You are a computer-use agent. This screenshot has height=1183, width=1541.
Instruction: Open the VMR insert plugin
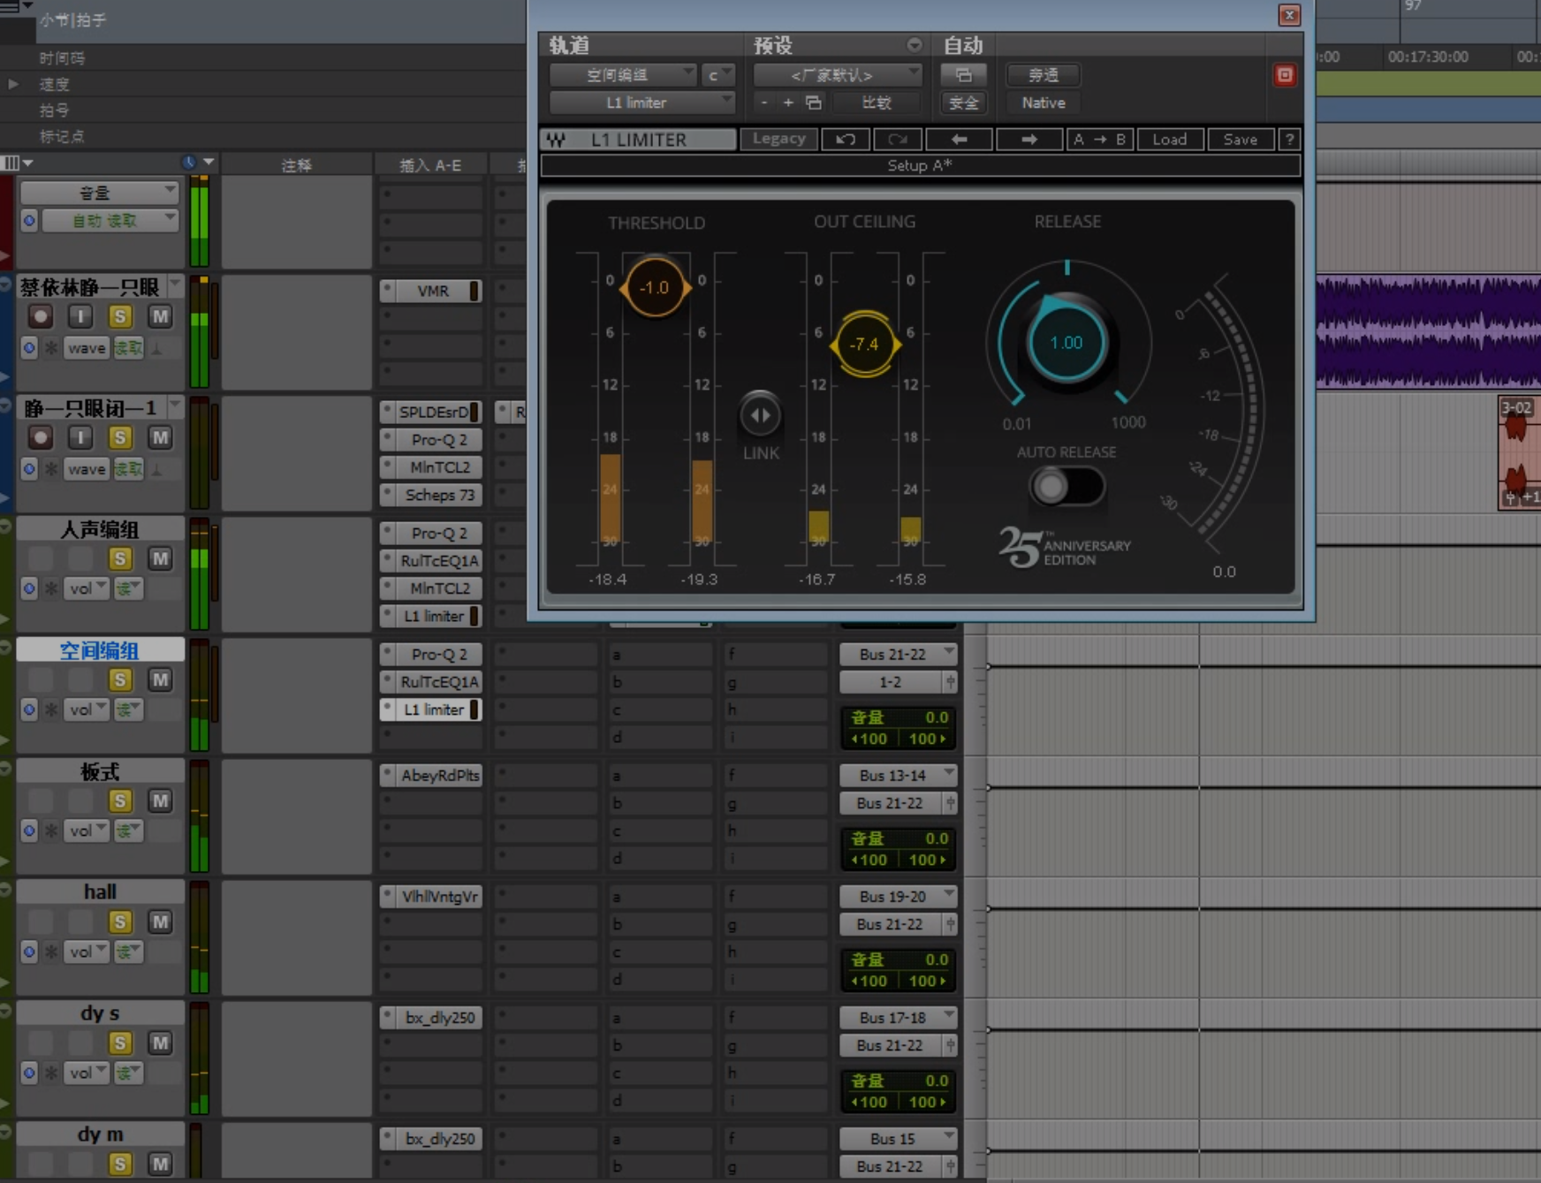pyautogui.click(x=430, y=290)
